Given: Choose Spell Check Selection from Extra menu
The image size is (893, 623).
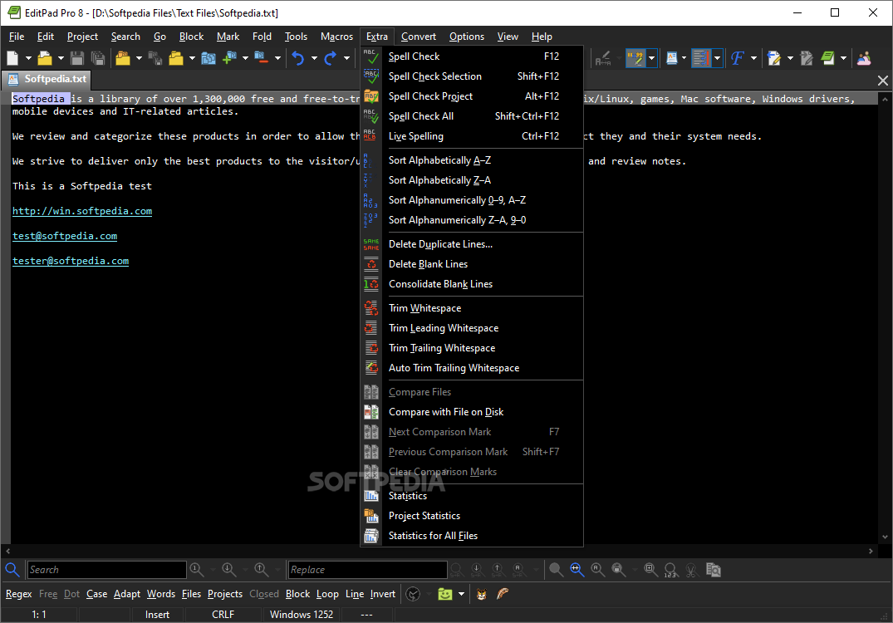Looking at the screenshot, I should [472, 76].
